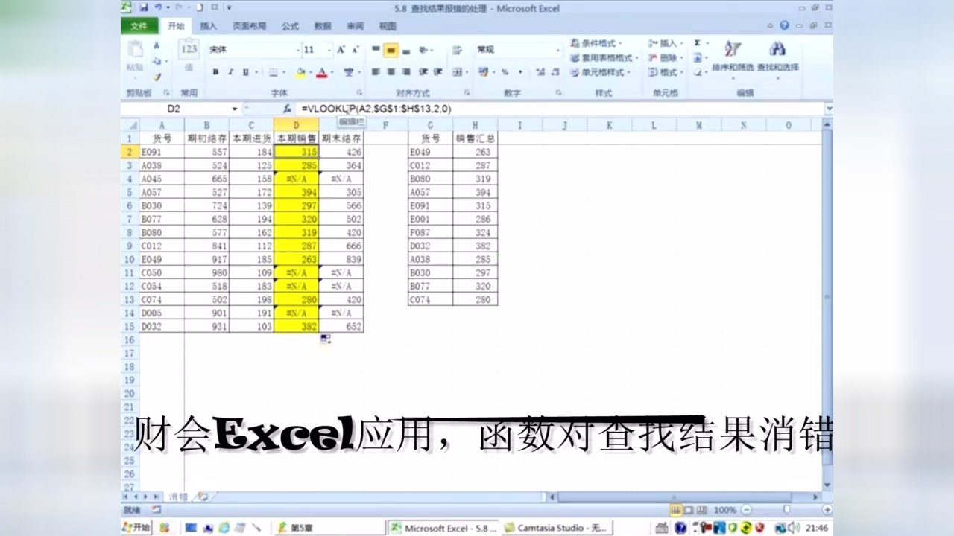Open Format as Table (套用表格格式) menu

604,57
